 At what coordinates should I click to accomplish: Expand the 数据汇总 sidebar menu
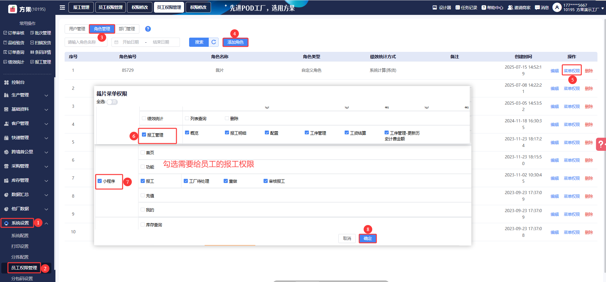[x=26, y=194]
